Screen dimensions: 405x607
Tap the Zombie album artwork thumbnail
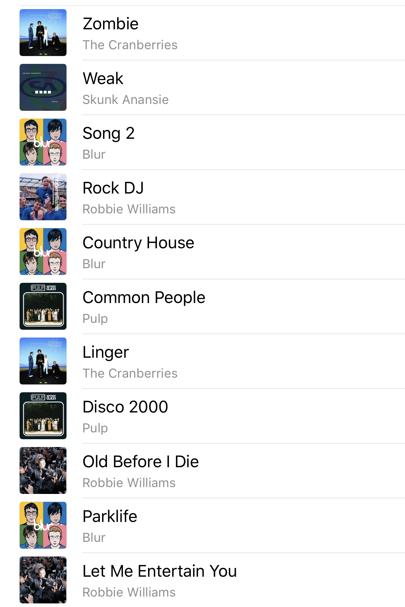[x=43, y=33]
